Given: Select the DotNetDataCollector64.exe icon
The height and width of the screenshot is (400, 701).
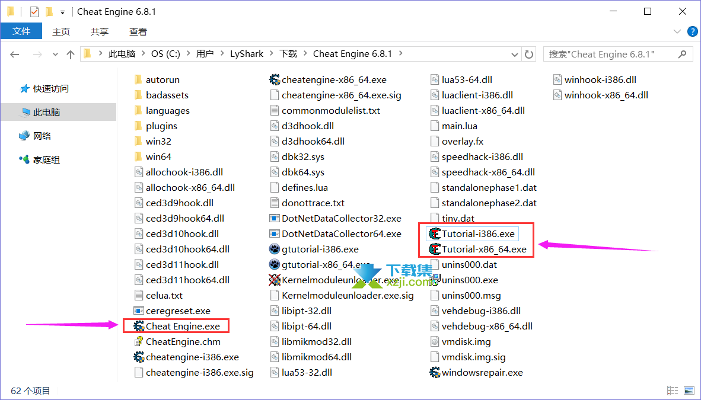Looking at the screenshot, I should pos(275,233).
